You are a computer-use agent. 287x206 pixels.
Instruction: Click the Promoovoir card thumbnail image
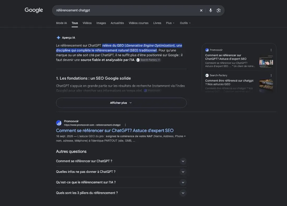(266, 62)
